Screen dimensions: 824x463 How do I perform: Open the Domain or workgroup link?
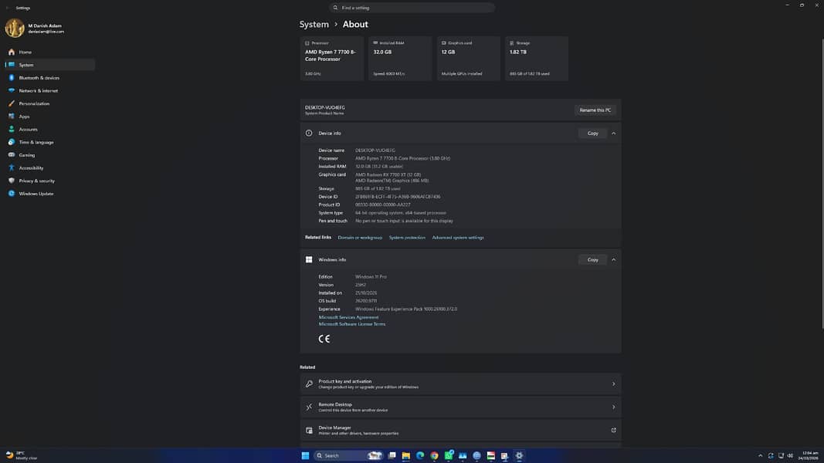coord(360,238)
